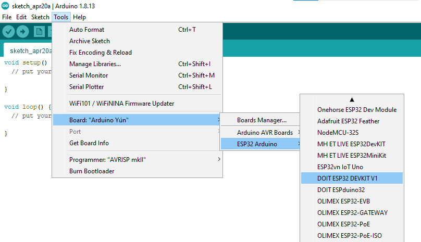Open the File menu
This screenshot has height=242, width=421.
(7, 17)
